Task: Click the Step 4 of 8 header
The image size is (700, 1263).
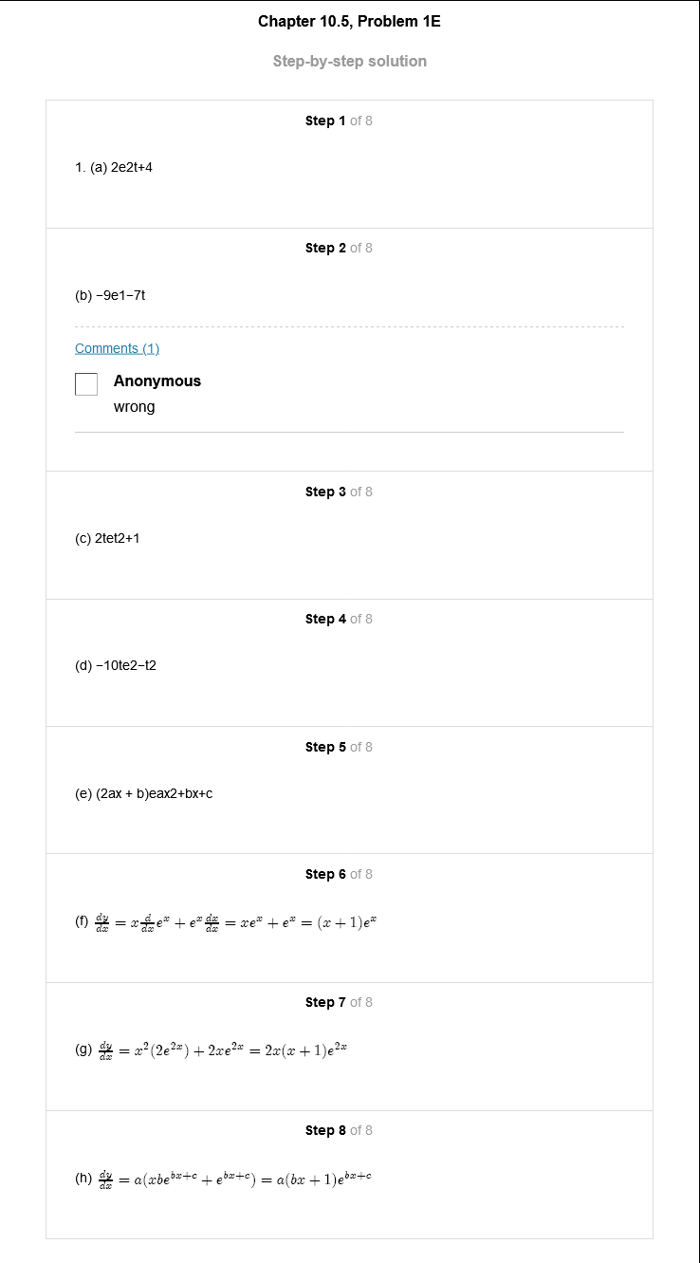Action: [339, 619]
